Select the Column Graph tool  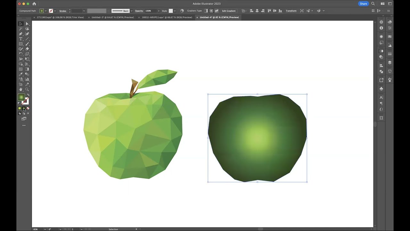tap(27, 79)
